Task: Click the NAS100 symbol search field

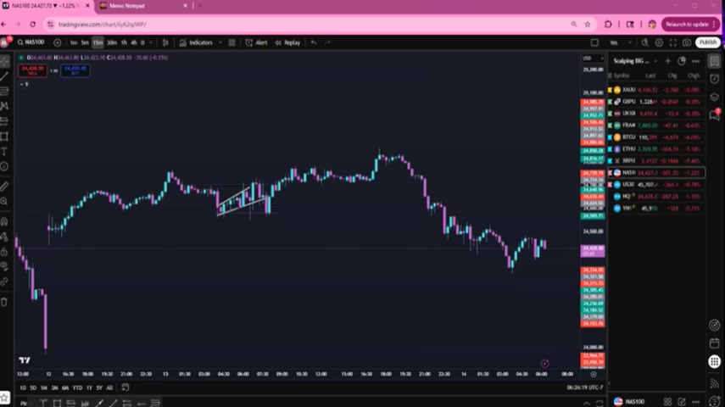Action: [34, 42]
